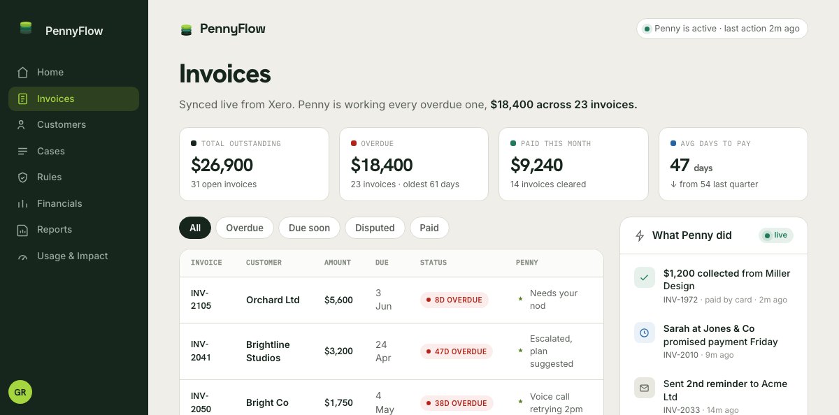This screenshot has height=415, width=839.
Task: Click the star icon in Bright Co row
Action: click(520, 402)
